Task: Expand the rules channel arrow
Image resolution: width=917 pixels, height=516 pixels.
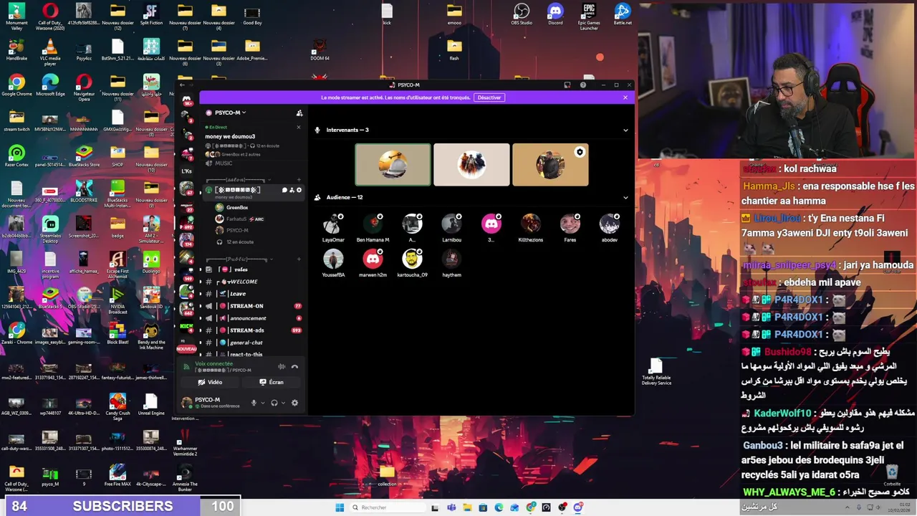Action: 201,269
